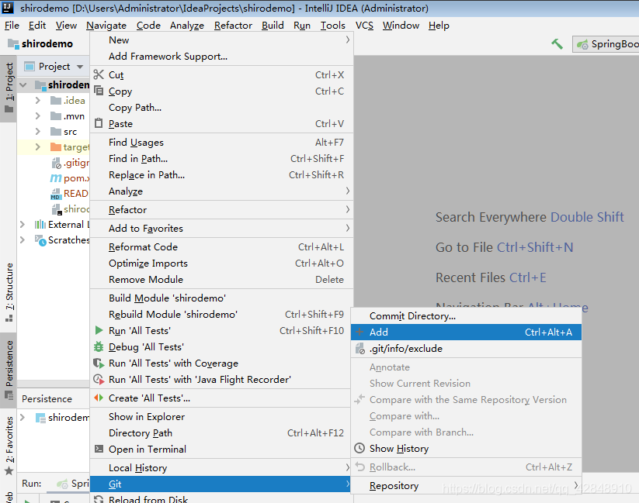Expand External Libraries node
The width and height of the screenshot is (639, 503).
[23, 224]
